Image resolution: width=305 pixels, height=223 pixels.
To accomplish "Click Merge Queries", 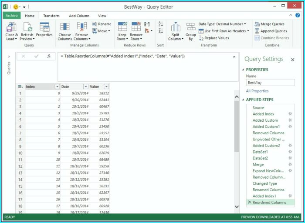I will click(x=270, y=24).
